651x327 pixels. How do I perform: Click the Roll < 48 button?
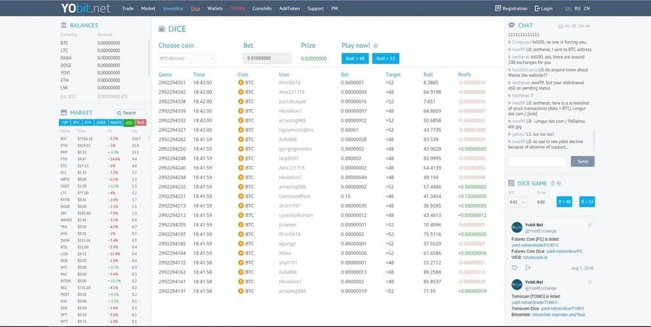point(355,58)
